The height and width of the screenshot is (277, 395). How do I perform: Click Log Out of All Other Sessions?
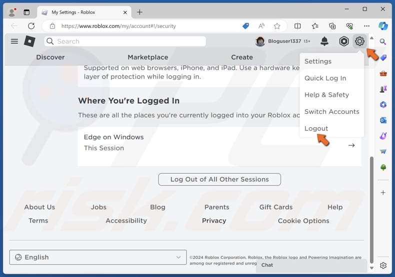click(x=219, y=179)
